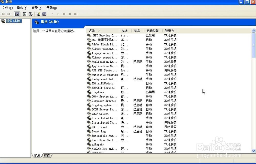This screenshot has width=256, height=164.
Task: Sort by the 状态 column header
Action: [138, 31]
